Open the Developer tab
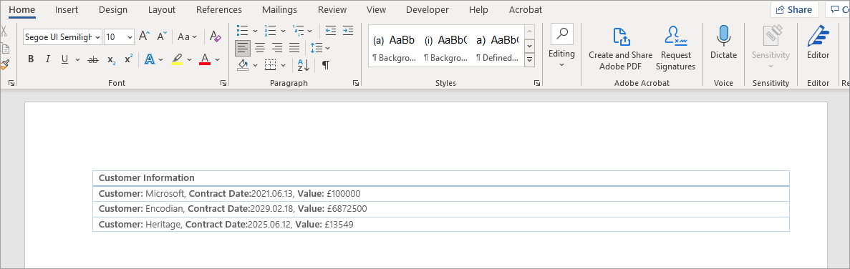 coord(428,10)
